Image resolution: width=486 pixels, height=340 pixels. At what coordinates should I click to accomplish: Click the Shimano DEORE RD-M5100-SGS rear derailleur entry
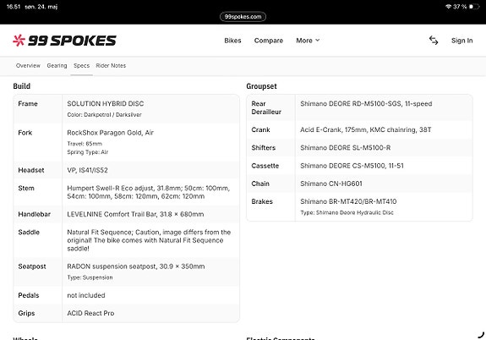[366, 104]
